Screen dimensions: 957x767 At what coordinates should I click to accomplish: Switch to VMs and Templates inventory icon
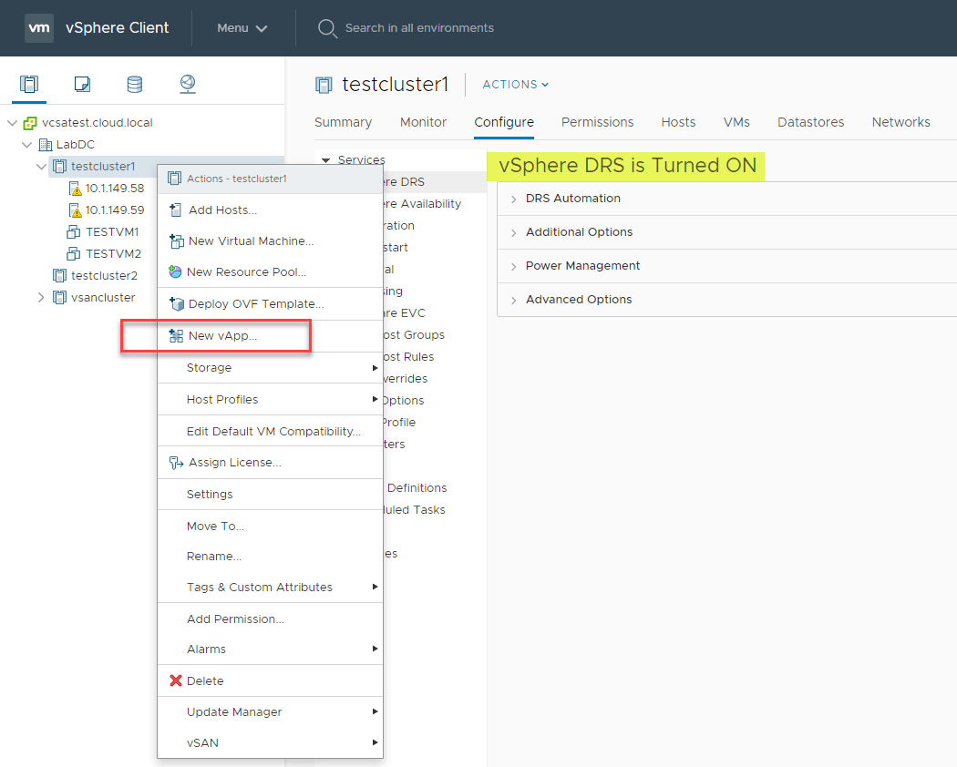pyautogui.click(x=82, y=84)
